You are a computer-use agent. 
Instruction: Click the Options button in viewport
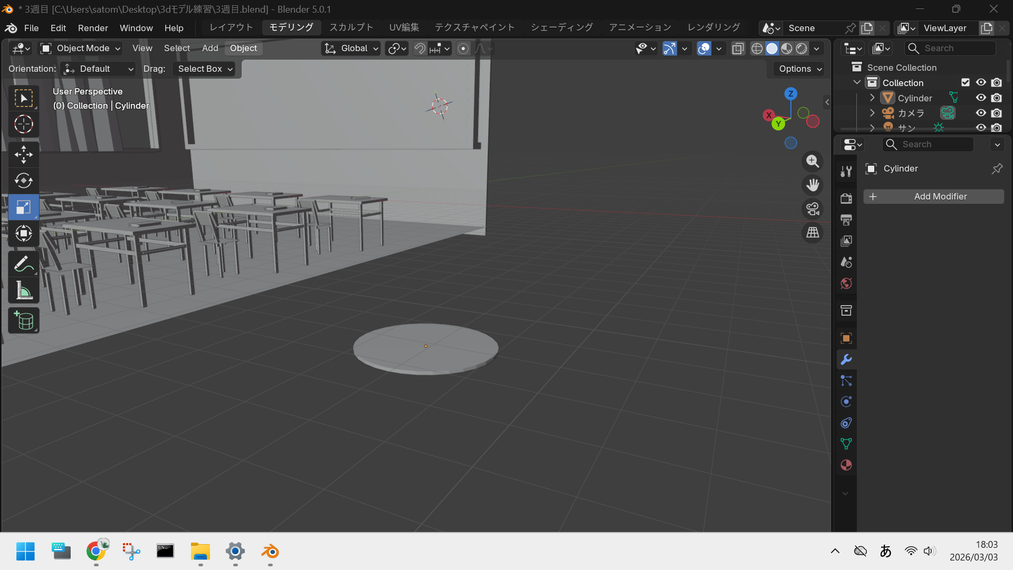click(799, 69)
